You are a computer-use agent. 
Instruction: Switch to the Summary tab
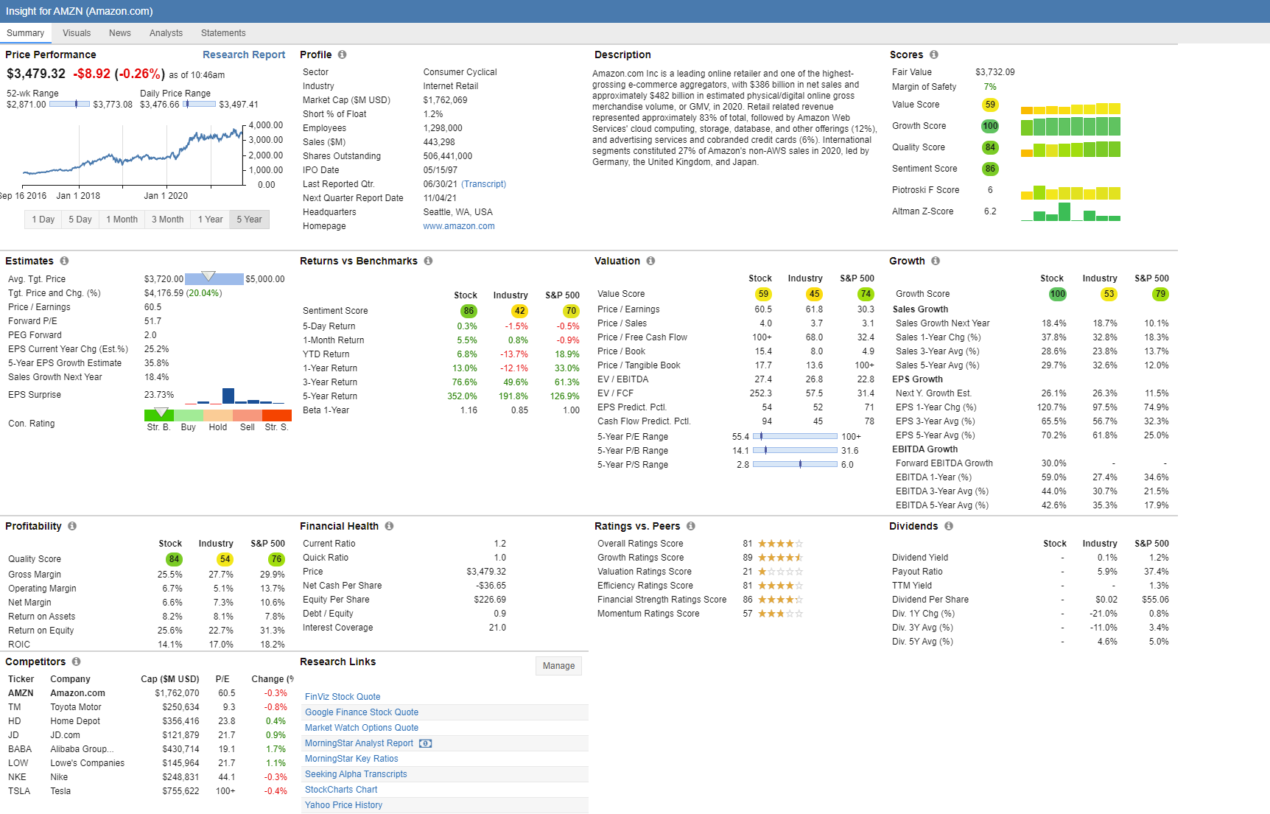[x=25, y=33]
